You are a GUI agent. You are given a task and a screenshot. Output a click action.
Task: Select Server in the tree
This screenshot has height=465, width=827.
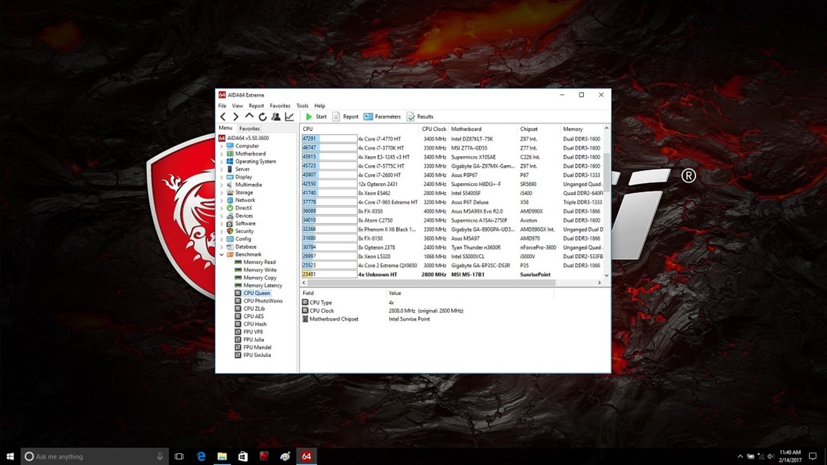242,169
